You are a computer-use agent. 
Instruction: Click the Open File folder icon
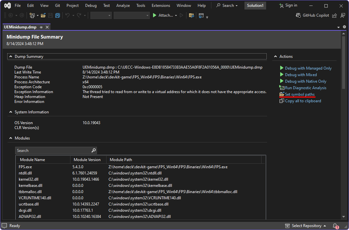pos(43,15)
